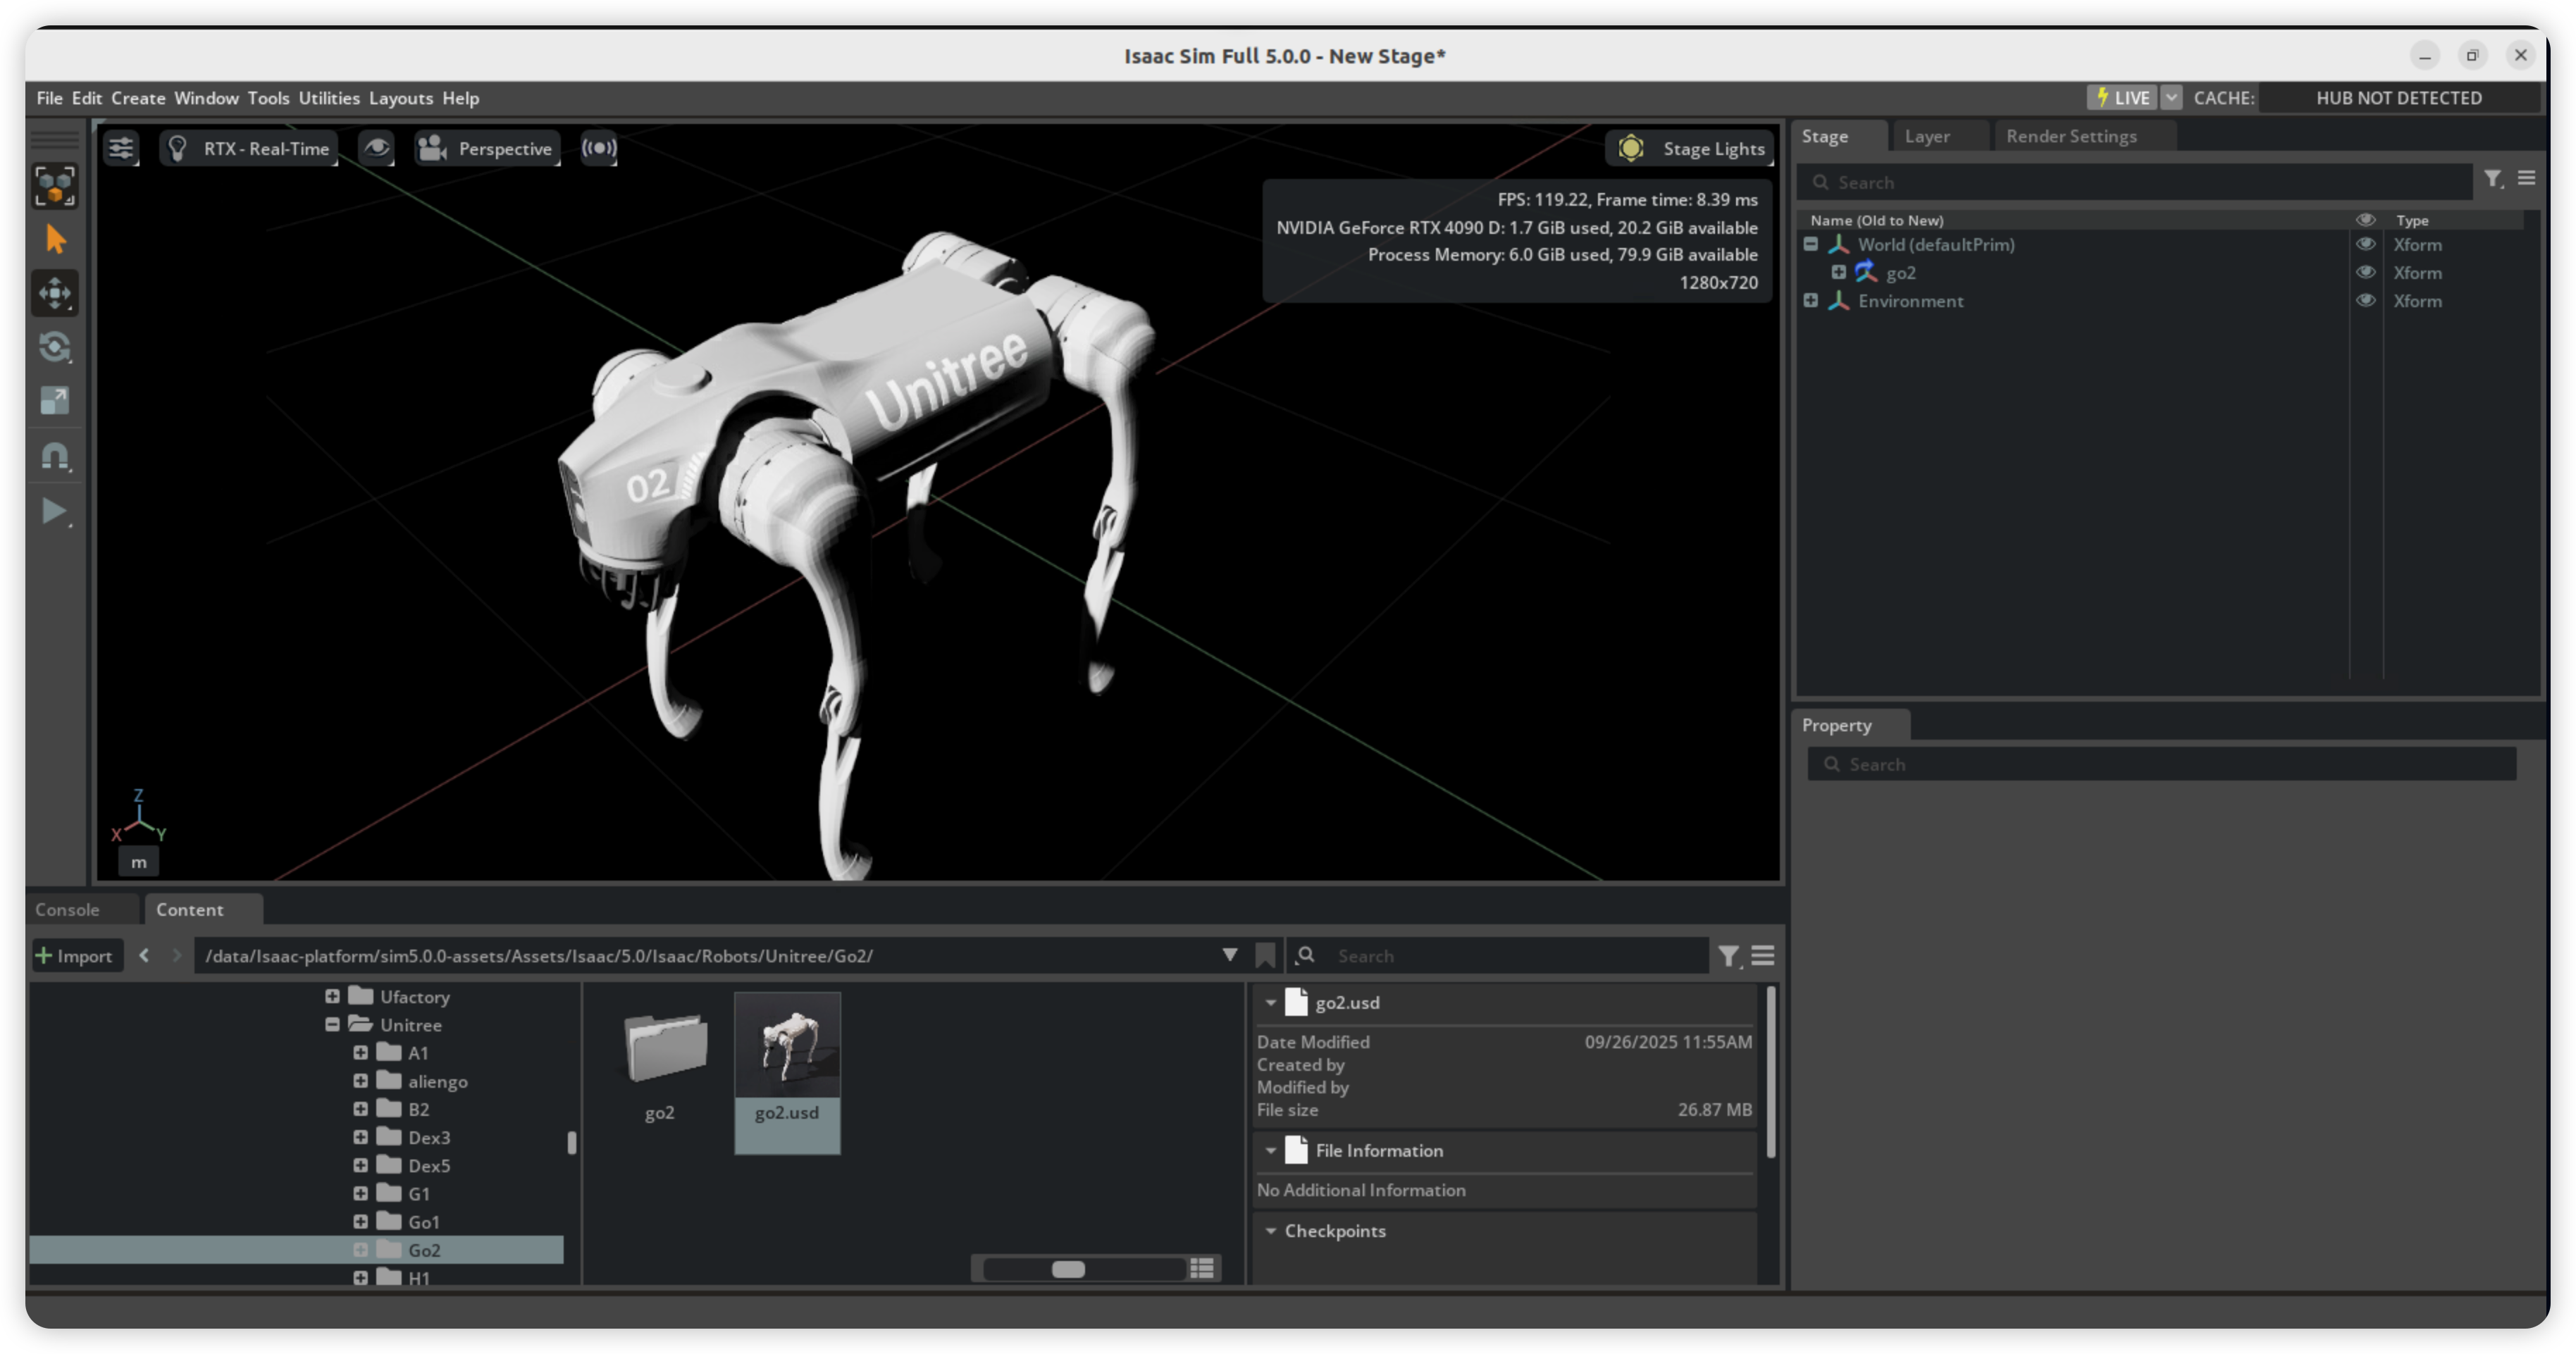Collapse the Unitree folder
The height and width of the screenshot is (1354, 2576).
332,1024
